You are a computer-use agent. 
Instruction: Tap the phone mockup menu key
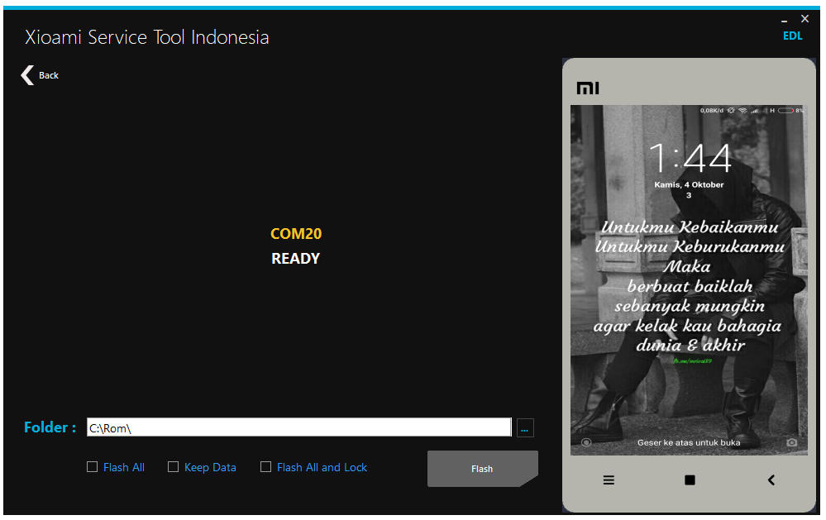pos(609,480)
